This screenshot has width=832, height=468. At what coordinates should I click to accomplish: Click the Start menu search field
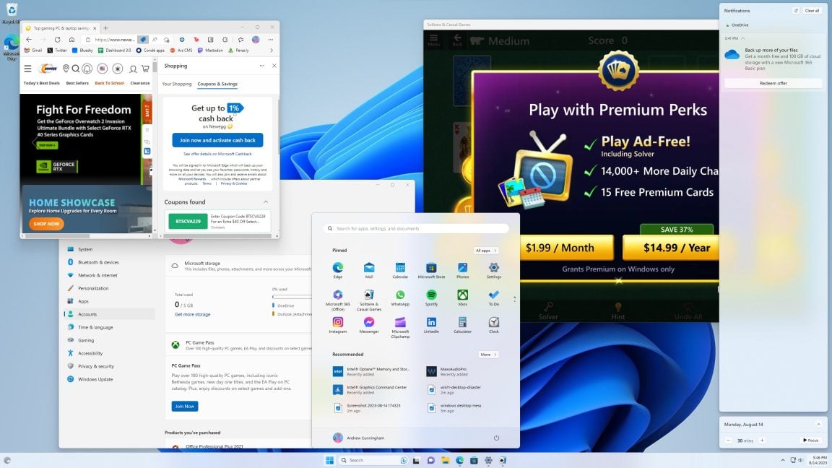pyautogui.click(x=416, y=228)
